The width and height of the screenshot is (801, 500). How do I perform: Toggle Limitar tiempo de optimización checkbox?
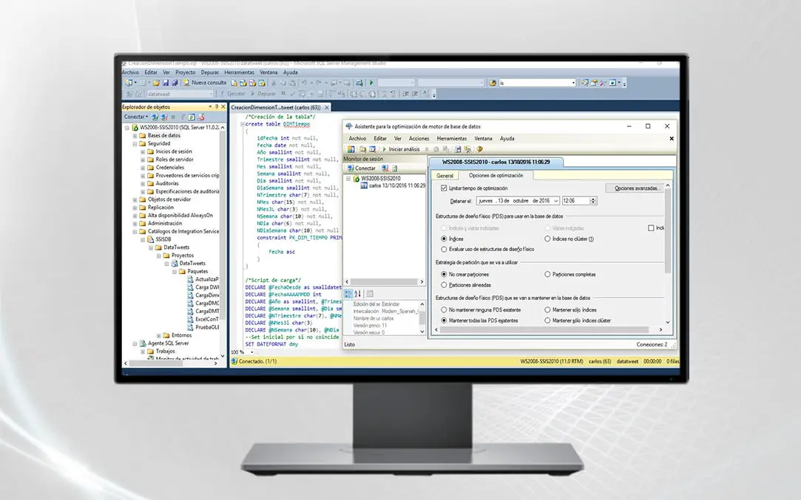(x=444, y=188)
